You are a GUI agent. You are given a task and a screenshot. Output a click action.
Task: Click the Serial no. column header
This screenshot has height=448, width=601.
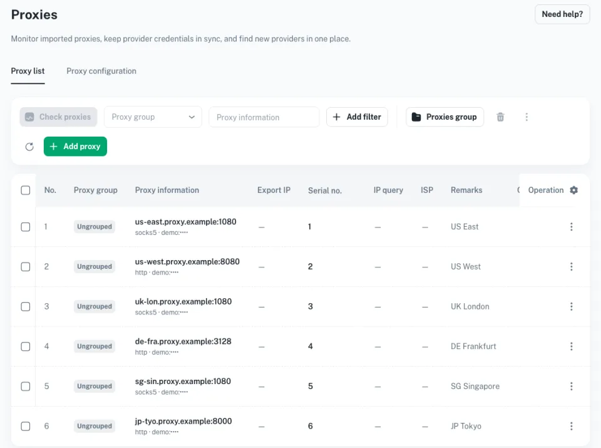click(325, 190)
